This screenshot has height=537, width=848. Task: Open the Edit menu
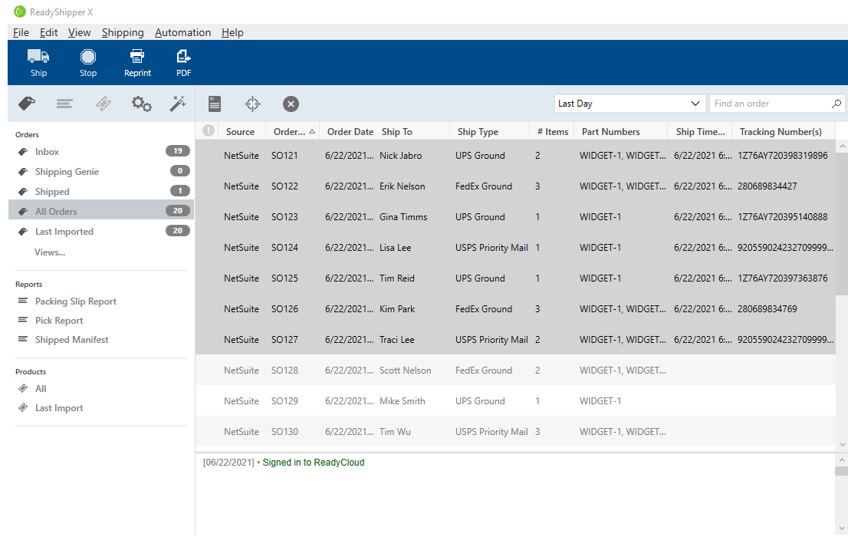point(48,32)
